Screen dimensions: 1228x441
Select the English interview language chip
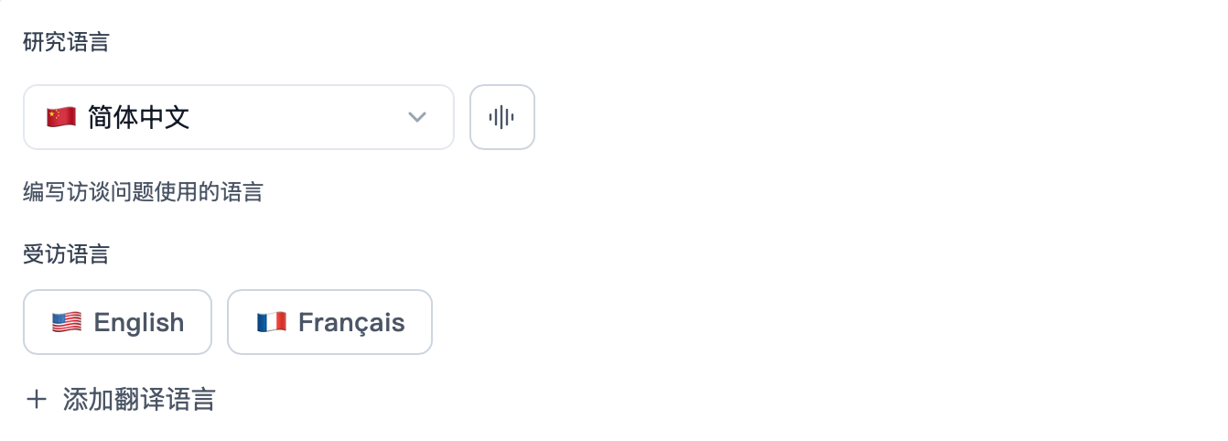point(117,322)
